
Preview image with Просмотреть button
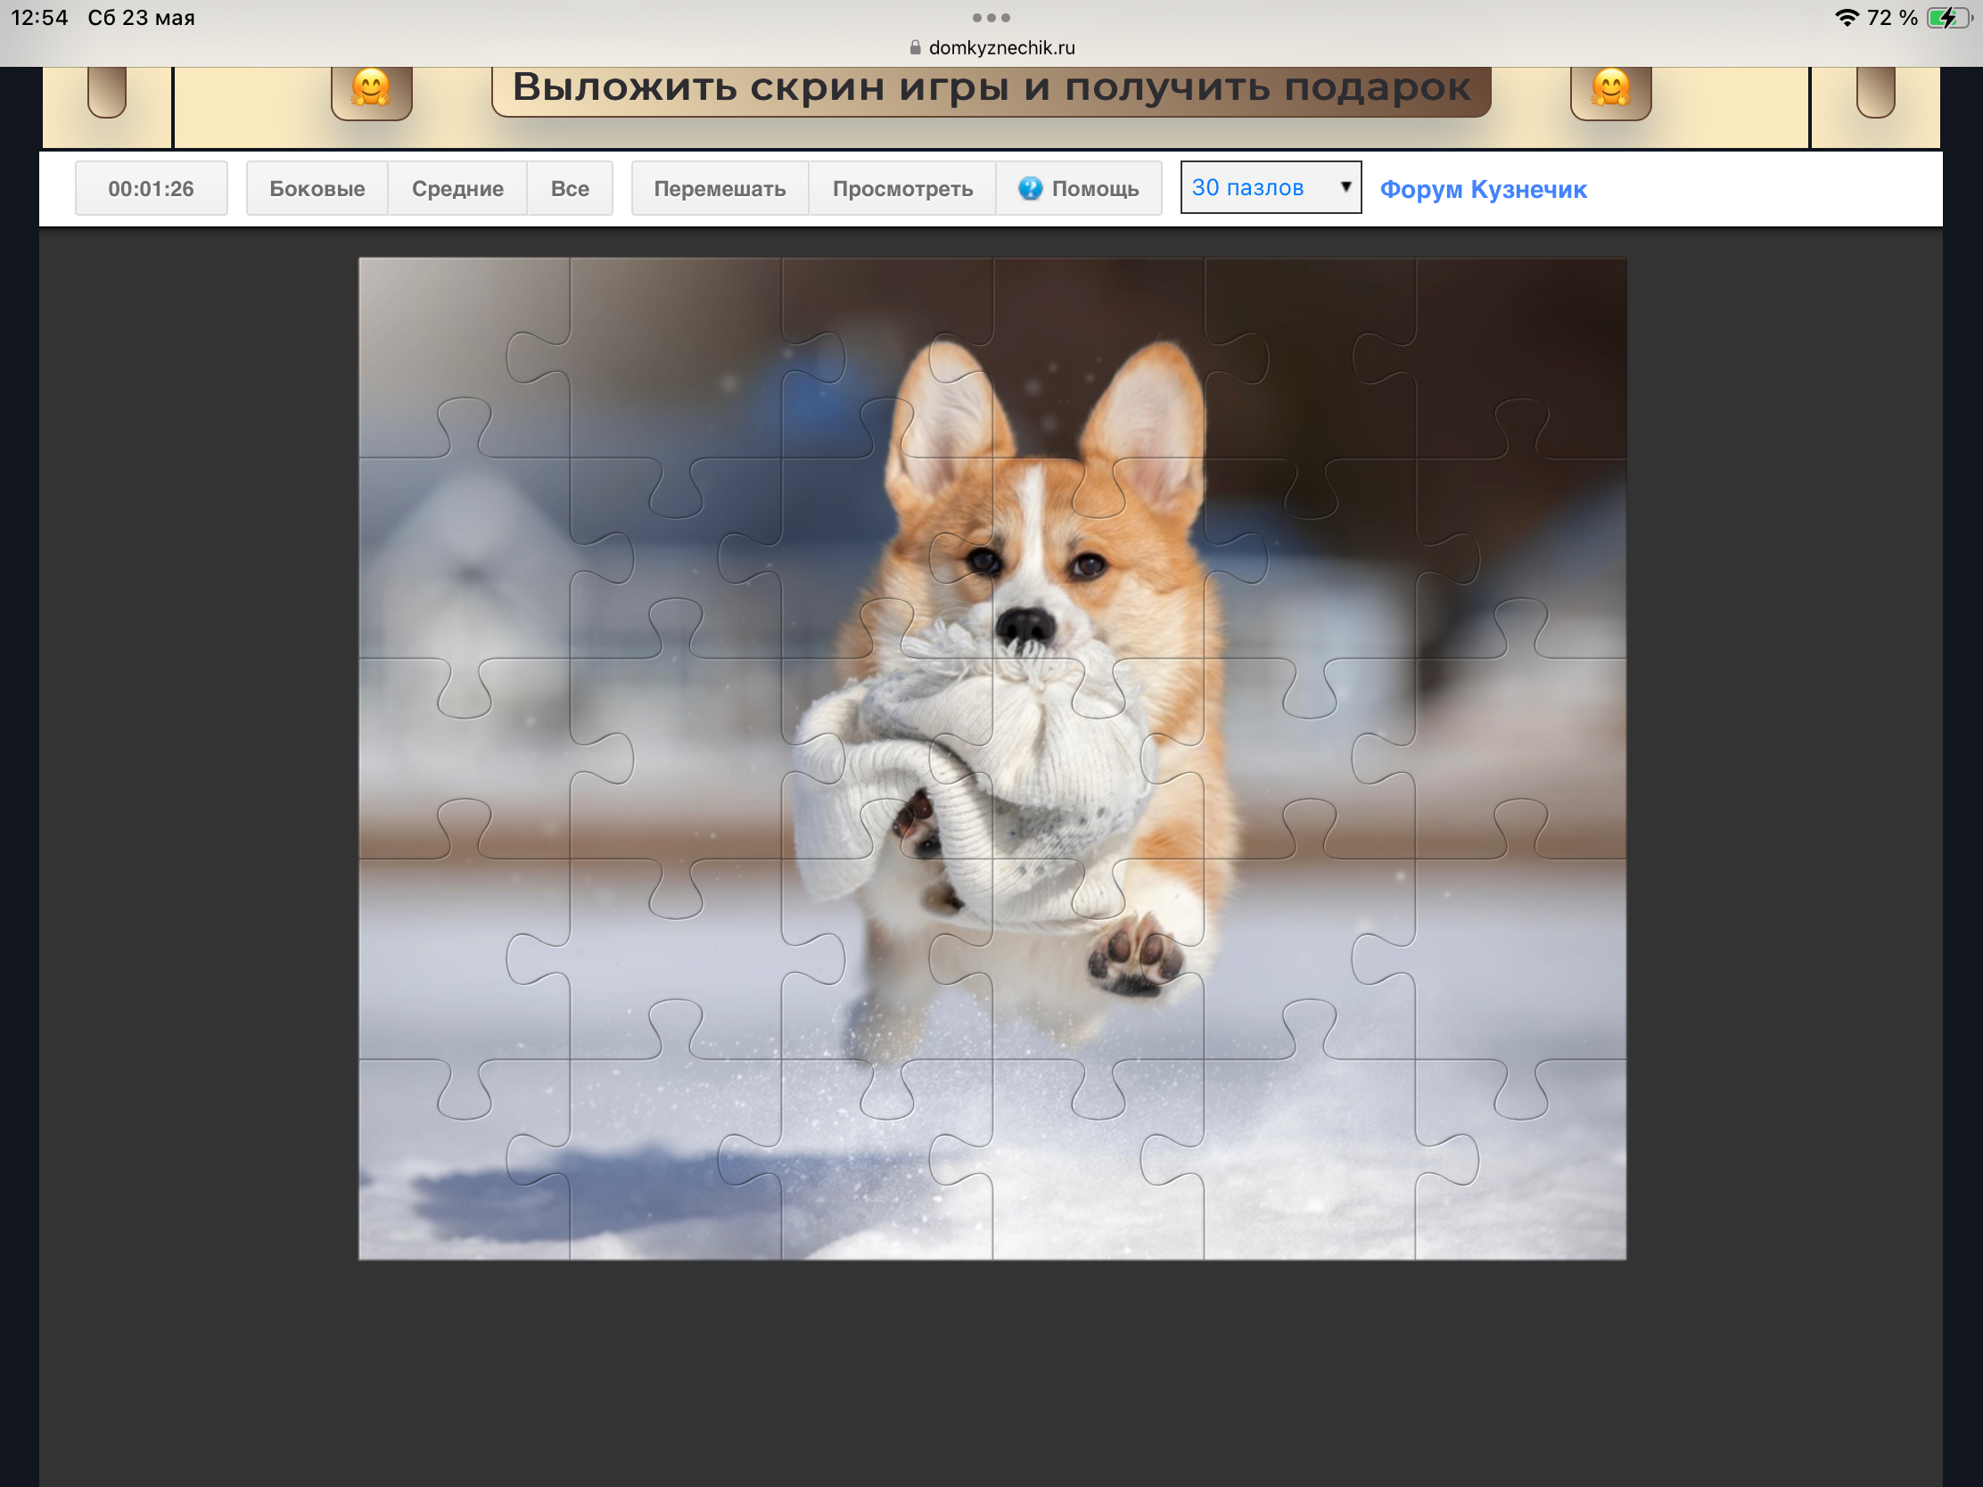(902, 188)
